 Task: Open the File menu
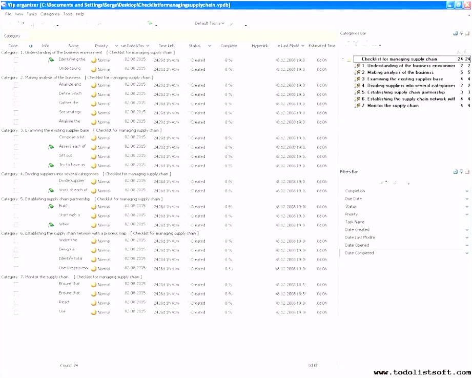point(8,14)
